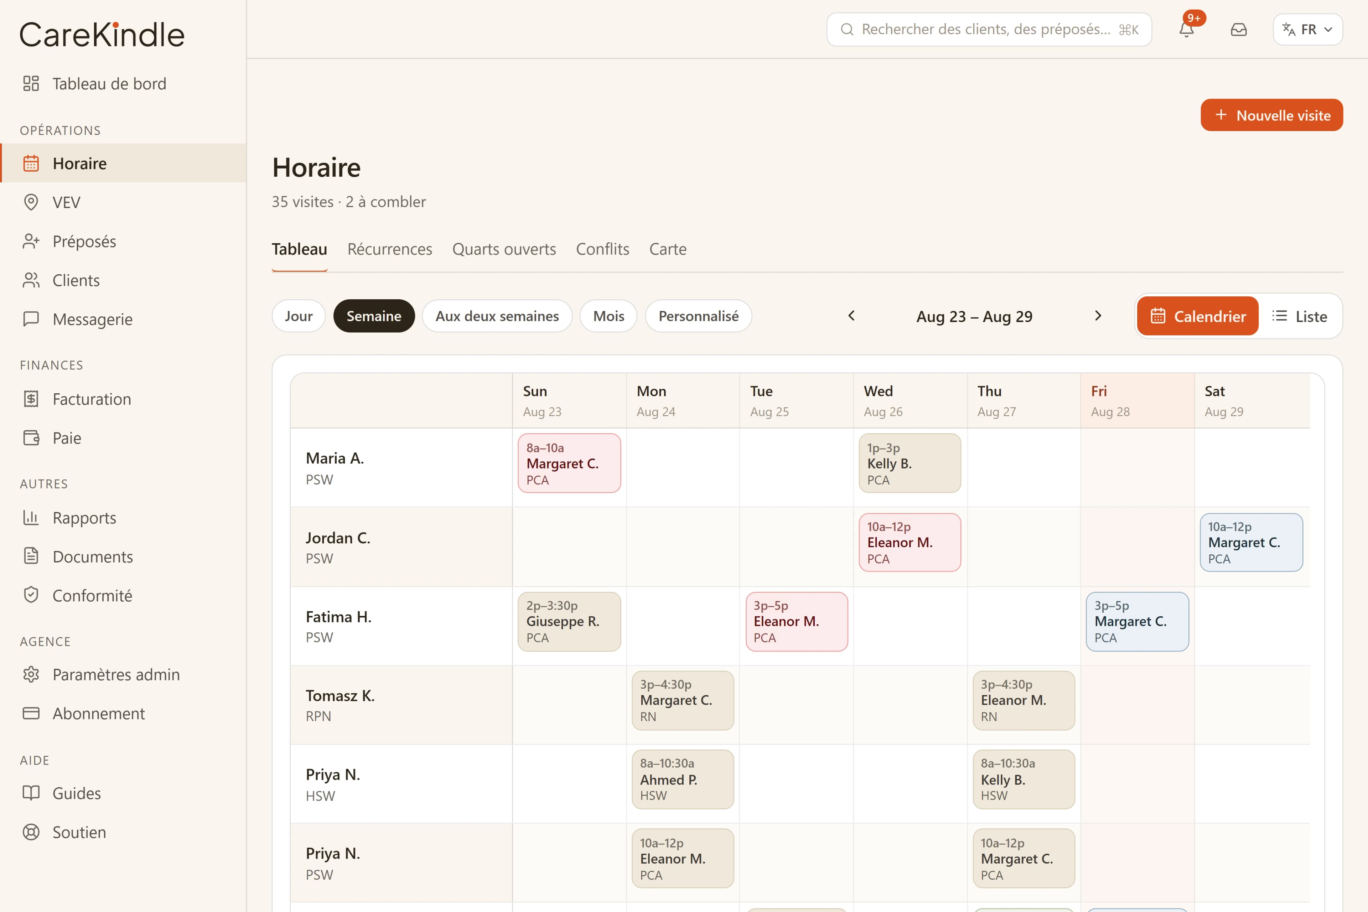Open the Conflits tab
1368x912 pixels.
coord(602,249)
